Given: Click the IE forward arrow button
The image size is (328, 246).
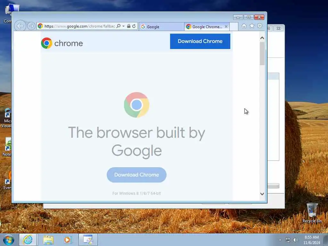Looking at the screenshot, I should pyautogui.click(x=31, y=26).
